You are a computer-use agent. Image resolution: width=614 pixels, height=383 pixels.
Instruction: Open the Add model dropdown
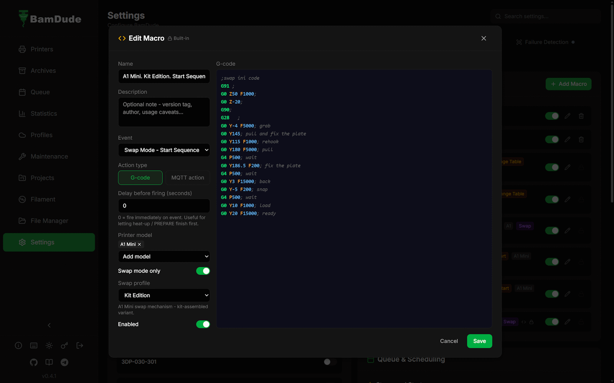point(164,257)
